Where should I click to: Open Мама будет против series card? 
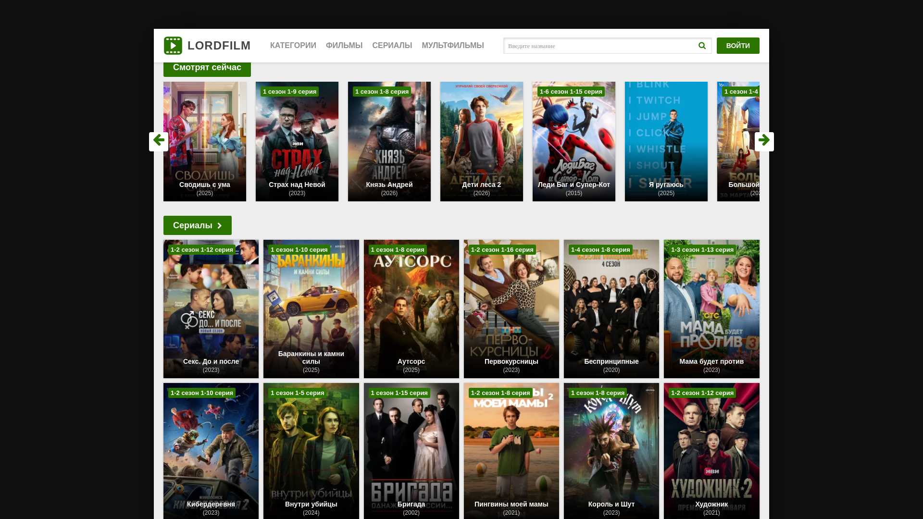click(711, 309)
